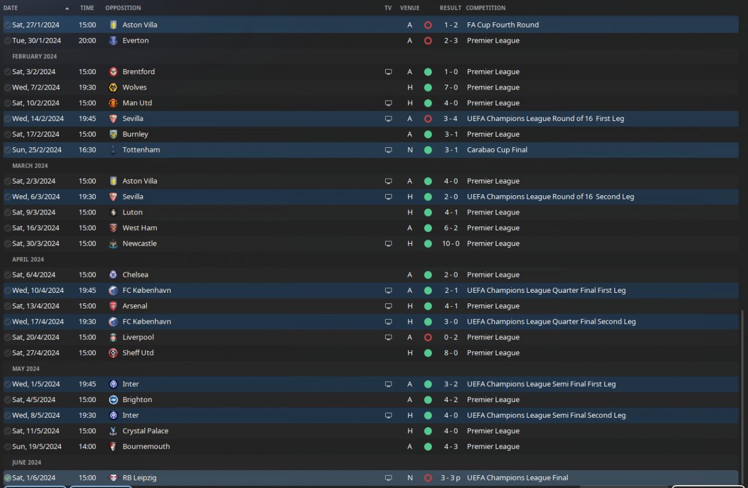
Task: Click the TV icon on Newcastle row
Action: coord(388,244)
